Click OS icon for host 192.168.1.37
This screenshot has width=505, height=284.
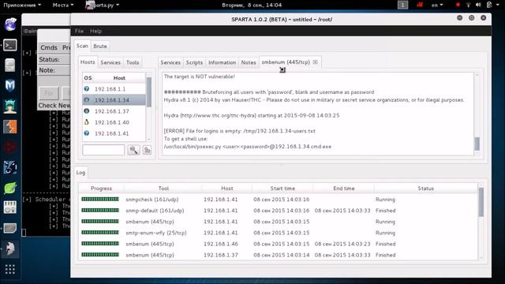point(87,111)
